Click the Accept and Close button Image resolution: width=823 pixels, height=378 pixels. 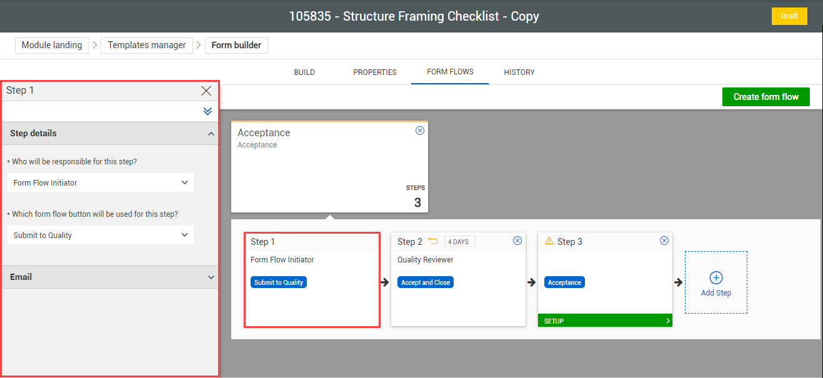(x=425, y=282)
